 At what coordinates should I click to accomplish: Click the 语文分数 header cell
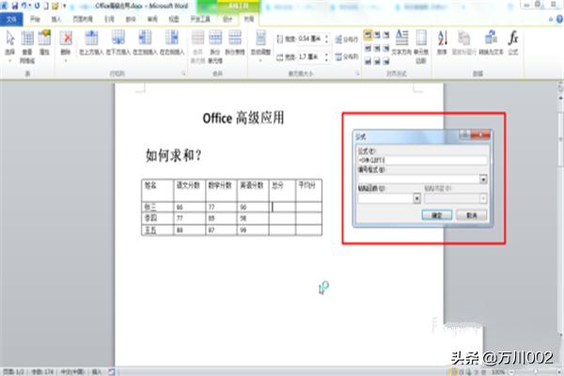pyautogui.click(x=189, y=190)
